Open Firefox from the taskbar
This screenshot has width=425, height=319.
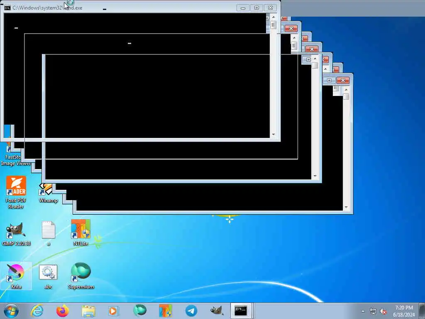click(62, 311)
